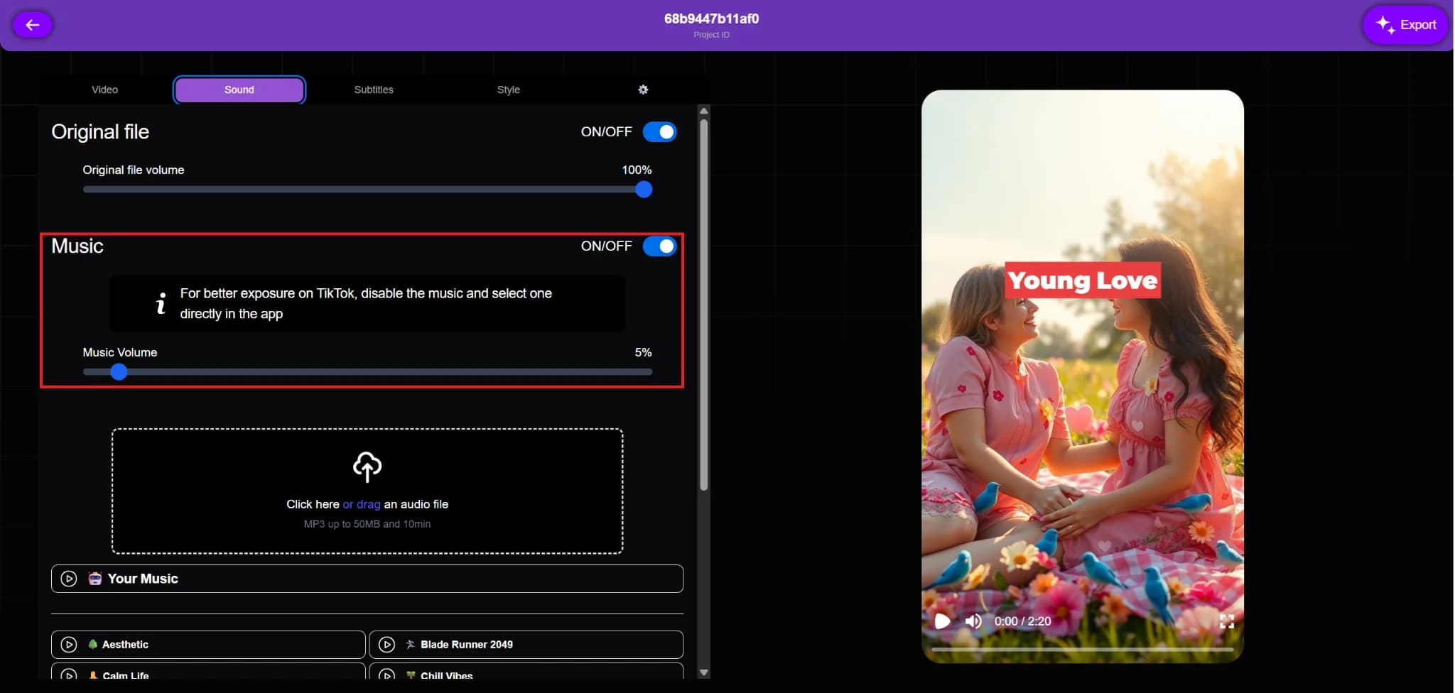
Task: Click the back arrow to leave the project
Action: [33, 24]
